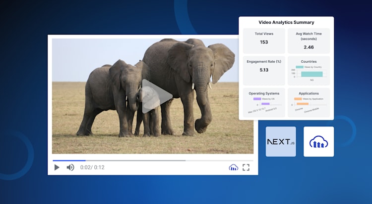Select the Avg Watch Time (seconds) label
The height and width of the screenshot is (204, 372).
click(309, 36)
